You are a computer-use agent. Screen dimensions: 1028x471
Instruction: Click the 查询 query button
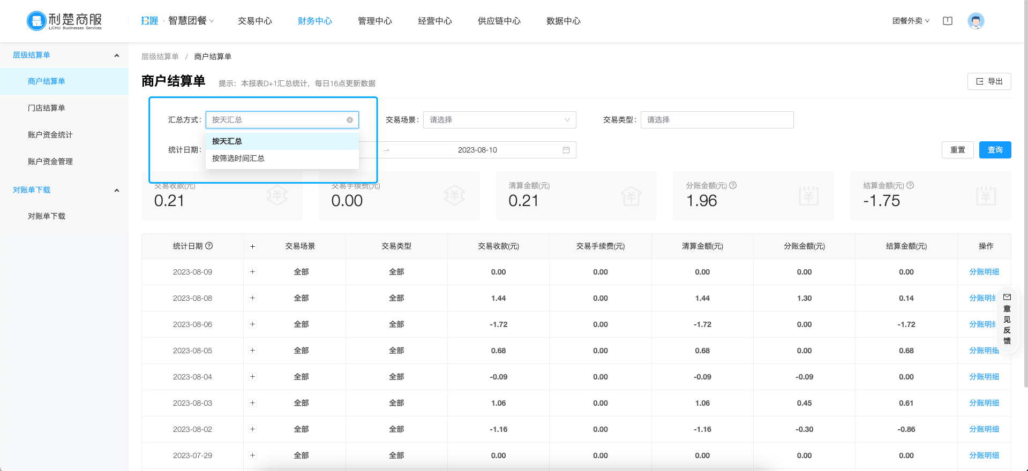pos(995,150)
